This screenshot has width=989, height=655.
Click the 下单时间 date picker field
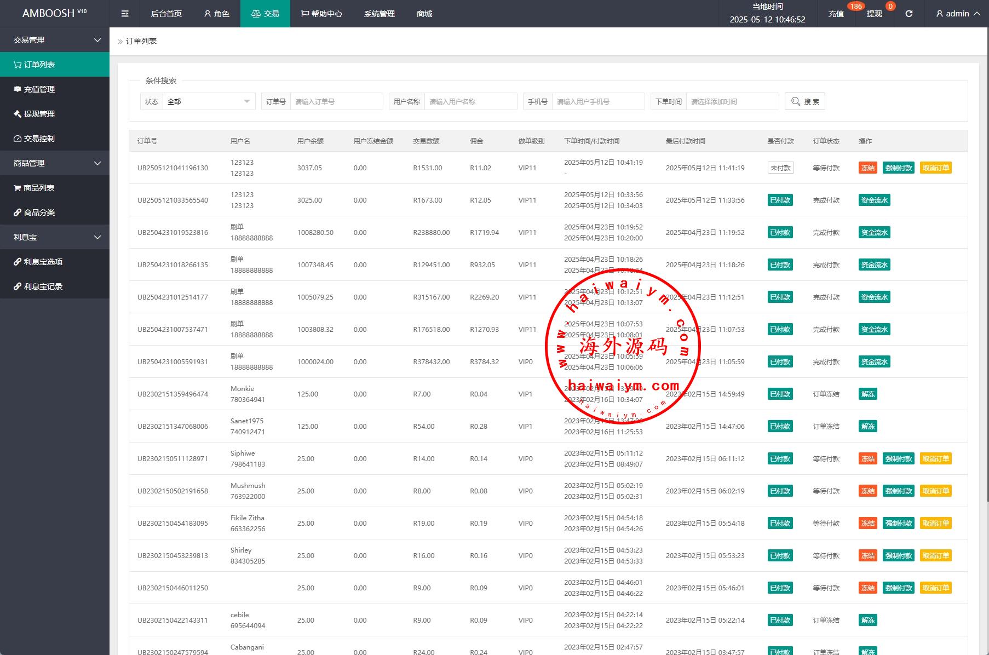[x=732, y=101]
